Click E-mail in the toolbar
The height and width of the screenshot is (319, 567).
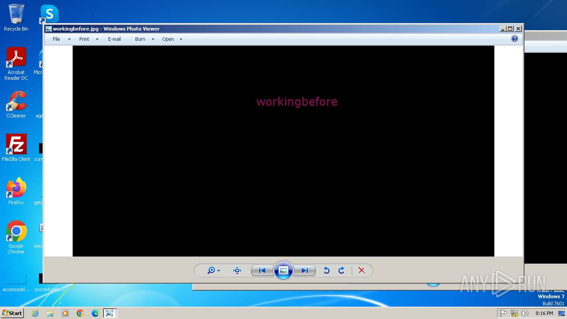pos(114,39)
